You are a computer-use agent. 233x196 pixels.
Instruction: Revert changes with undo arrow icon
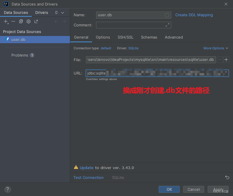pos(227,177)
